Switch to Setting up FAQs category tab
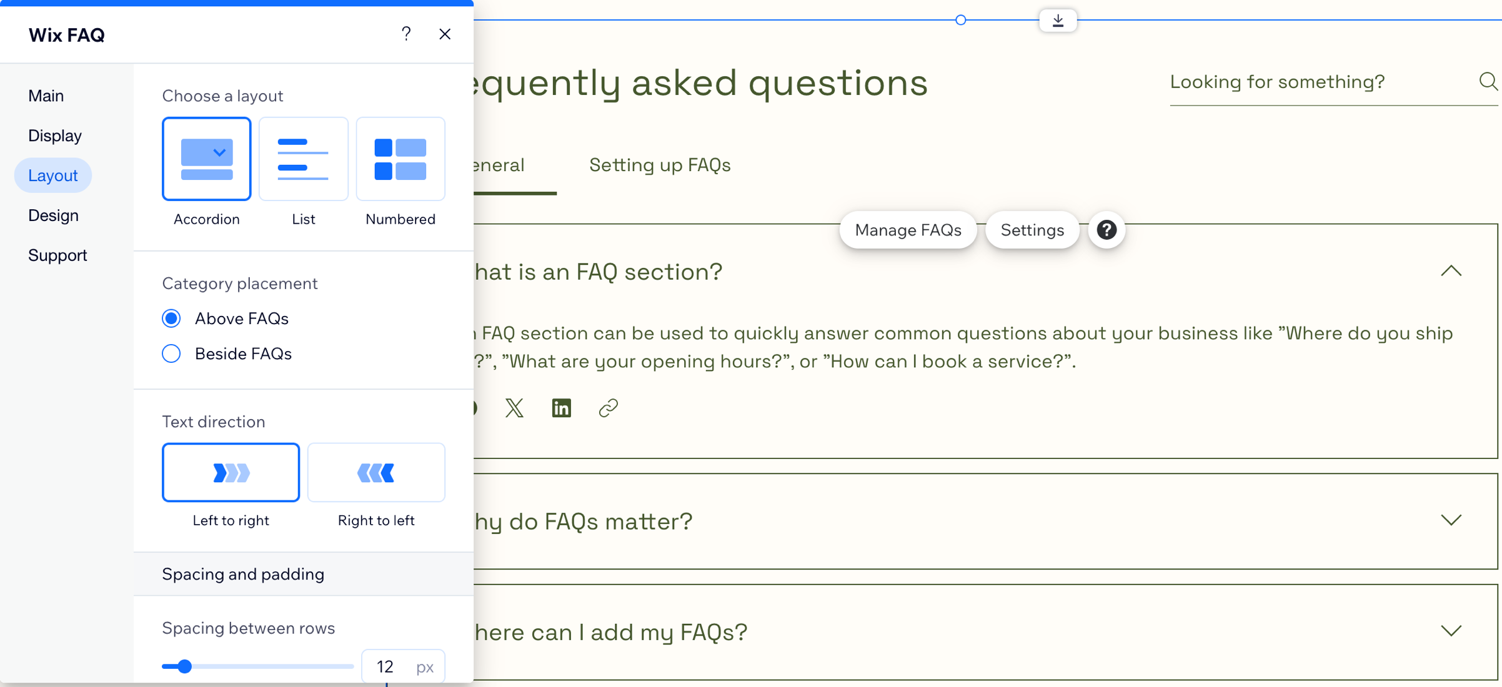Viewport: 1502px width, 687px height. pos(659,165)
